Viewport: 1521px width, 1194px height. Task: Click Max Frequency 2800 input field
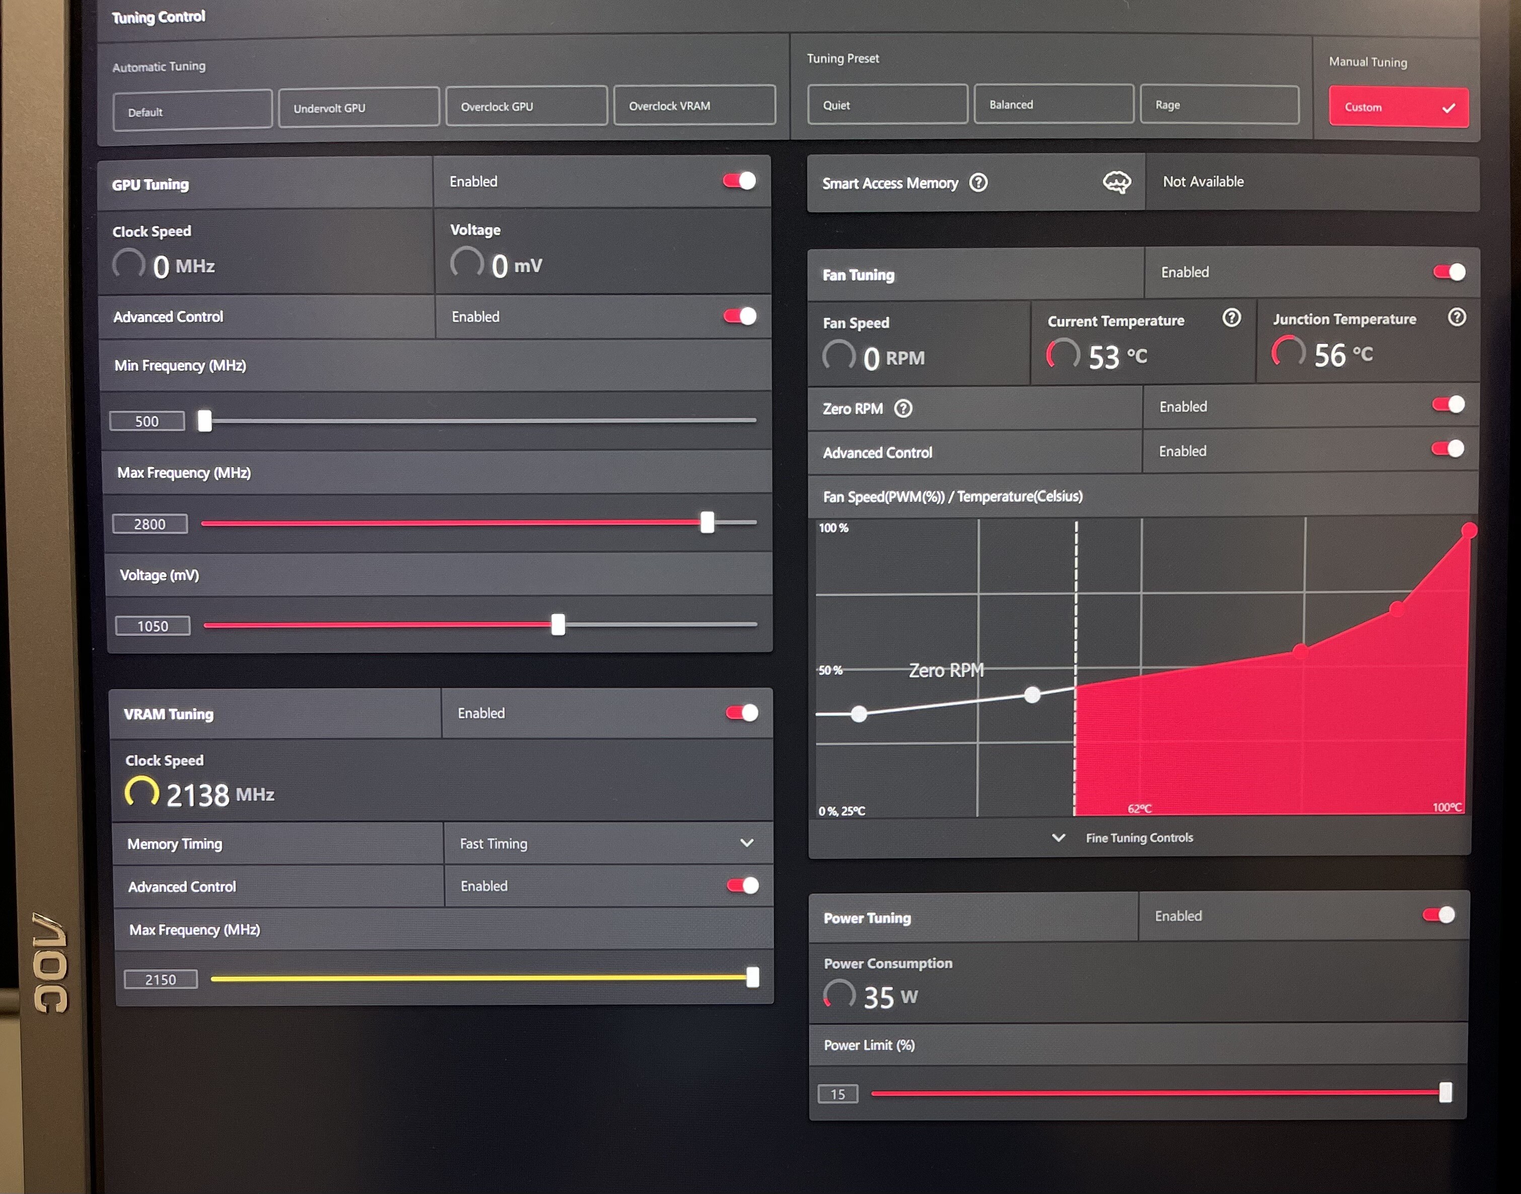(x=150, y=524)
